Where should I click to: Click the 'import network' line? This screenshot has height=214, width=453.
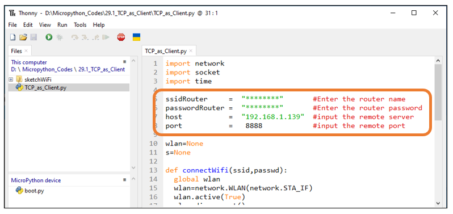click(x=195, y=64)
